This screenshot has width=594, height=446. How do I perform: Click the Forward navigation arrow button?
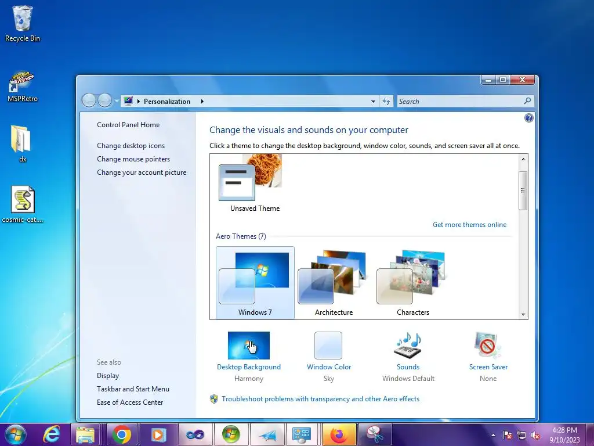coord(104,100)
